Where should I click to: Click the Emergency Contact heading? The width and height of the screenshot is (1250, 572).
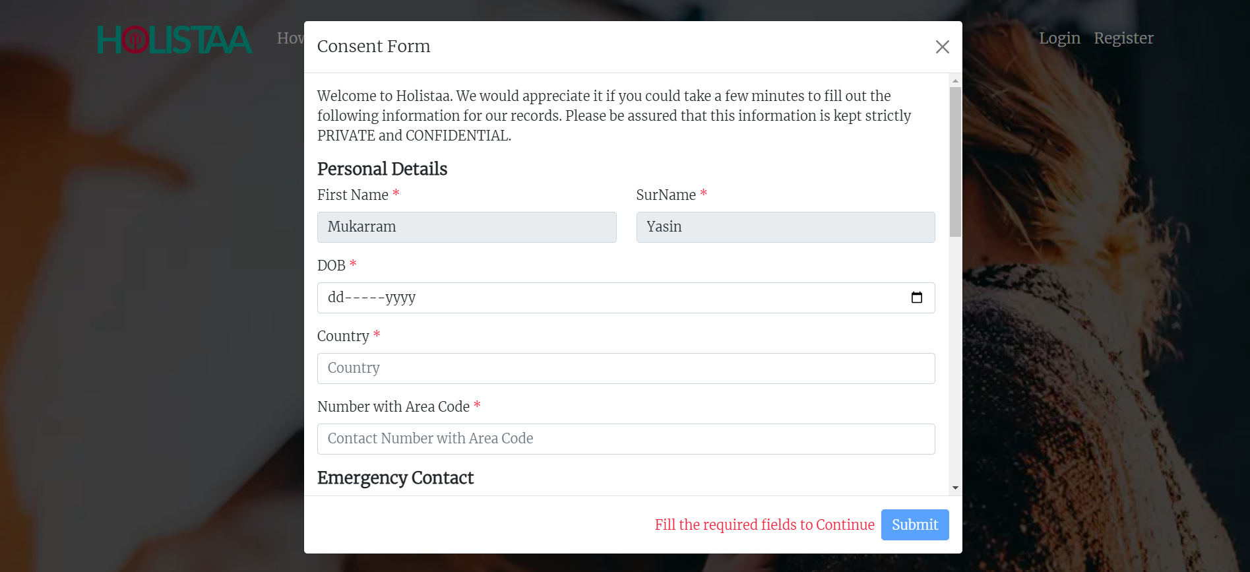pyautogui.click(x=395, y=478)
